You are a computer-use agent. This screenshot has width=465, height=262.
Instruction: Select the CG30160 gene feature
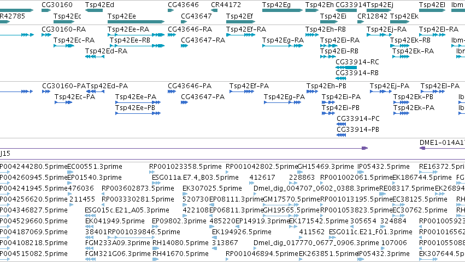click(x=46, y=10)
